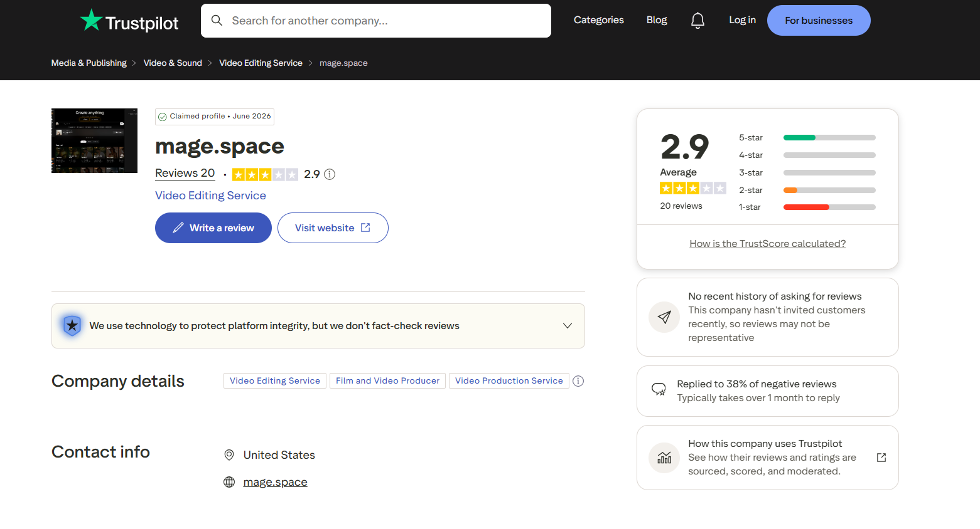Click Log in

click(742, 20)
